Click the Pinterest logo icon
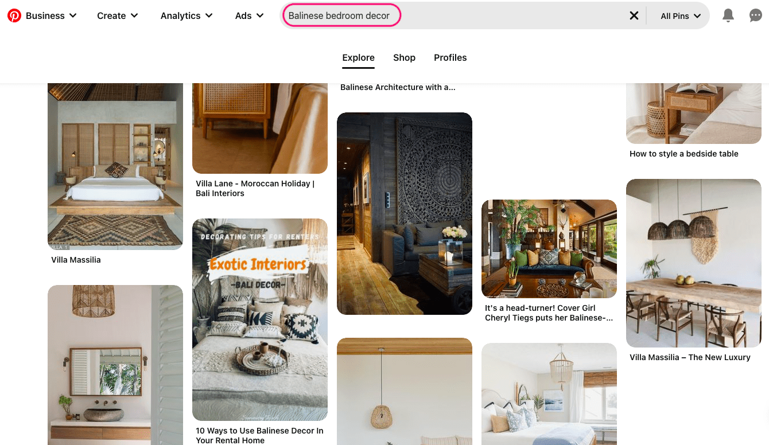Viewport: 769px width, 445px height. 14,15
